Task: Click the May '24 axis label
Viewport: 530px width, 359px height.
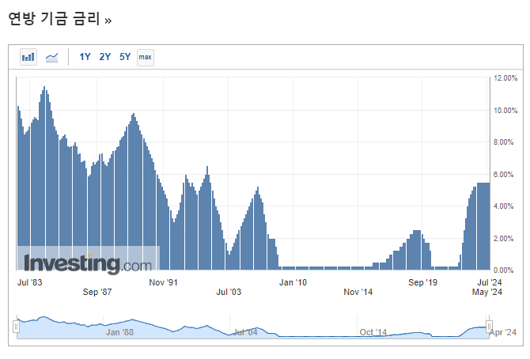Action: [487, 292]
